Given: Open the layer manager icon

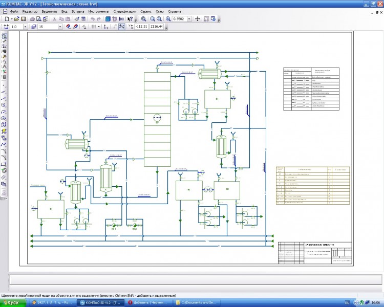Looking at the screenshot, I should click(x=34, y=27).
